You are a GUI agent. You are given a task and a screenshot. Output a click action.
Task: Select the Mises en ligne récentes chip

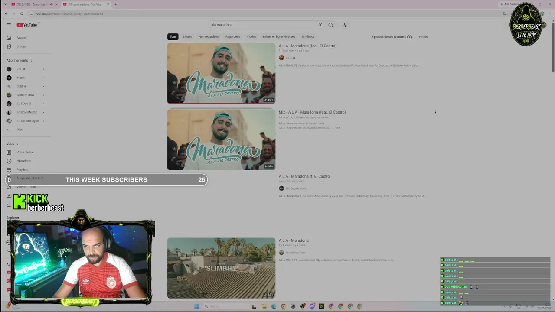[x=279, y=37]
